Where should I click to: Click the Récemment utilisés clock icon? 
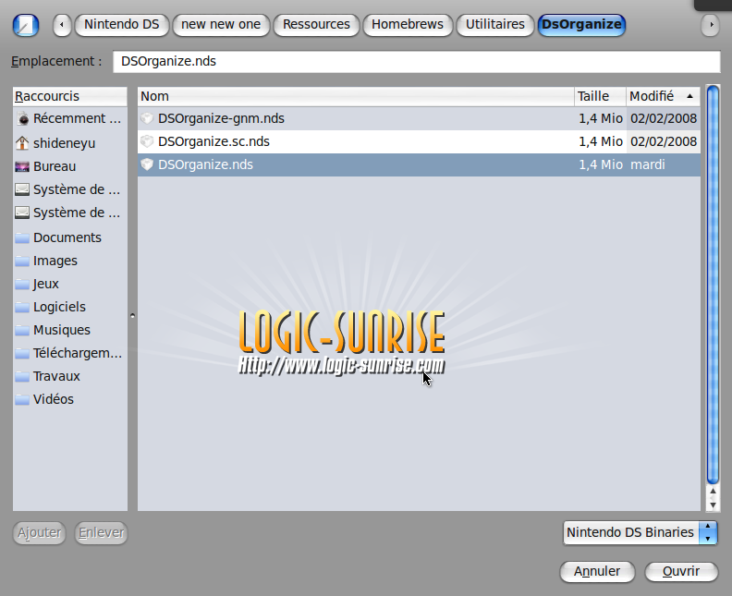tap(22, 119)
